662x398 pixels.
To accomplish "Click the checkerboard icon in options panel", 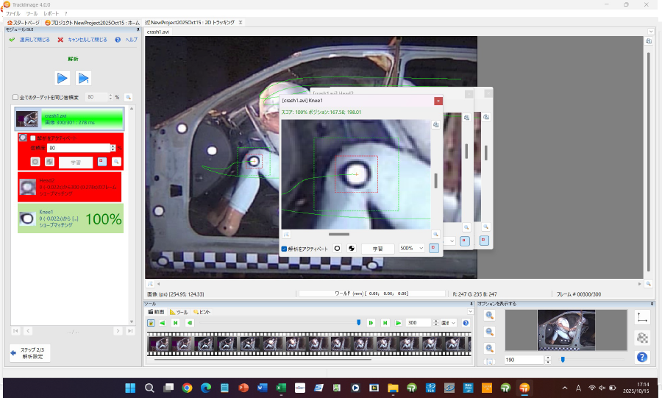I will tap(642, 338).
